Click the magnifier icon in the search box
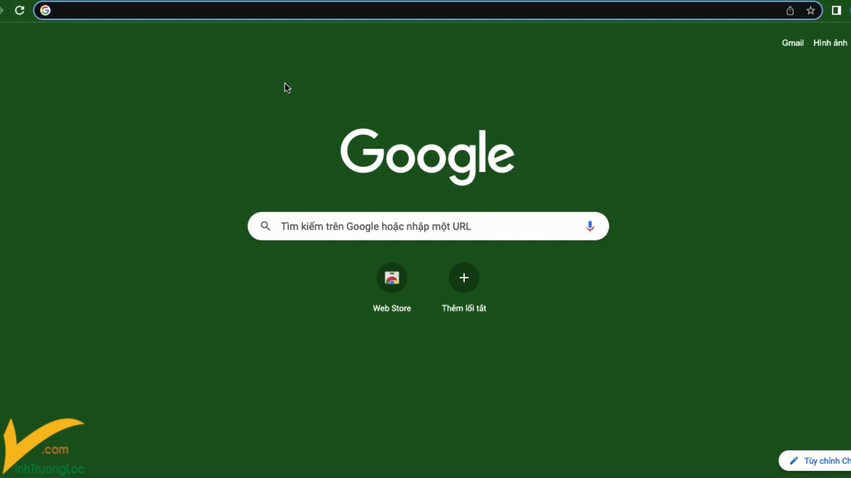 [265, 226]
